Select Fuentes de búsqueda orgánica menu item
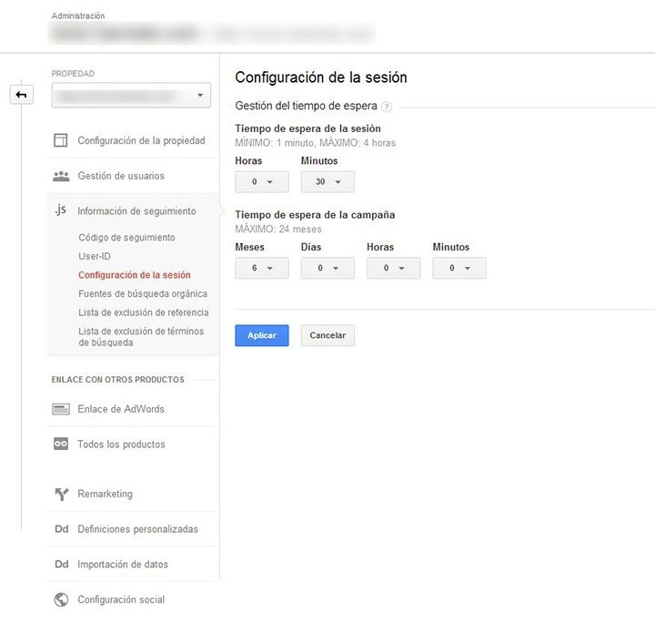The height and width of the screenshot is (624, 655). [x=143, y=293]
